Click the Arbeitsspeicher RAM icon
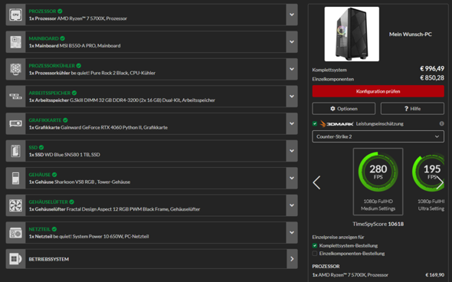 (x=15, y=97)
